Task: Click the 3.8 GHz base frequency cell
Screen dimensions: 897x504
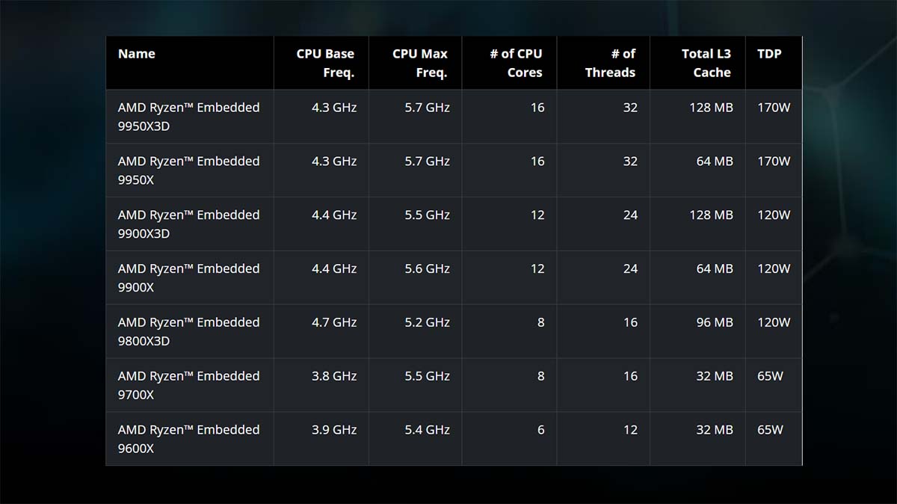Action: coord(334,376)
